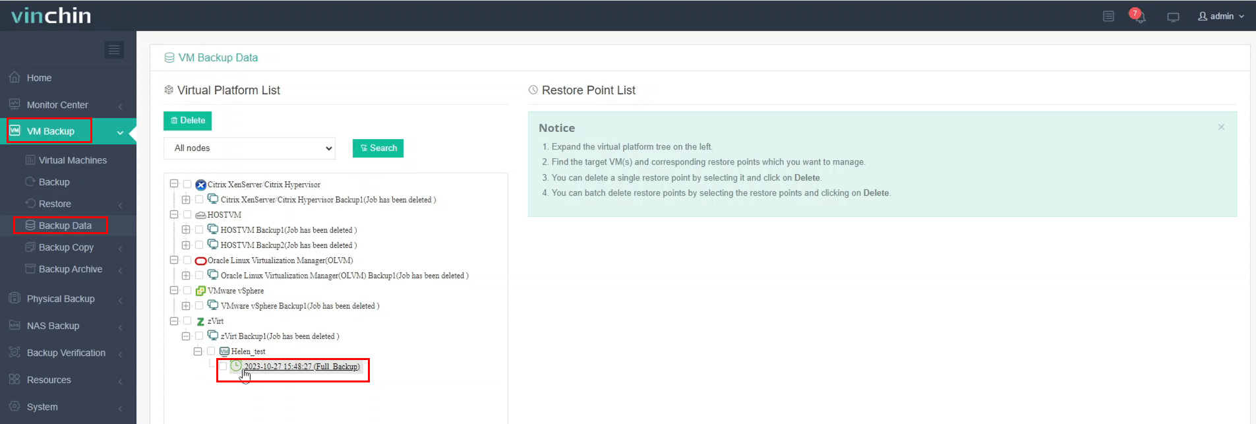Check the 2023-10-27 15:48:27 restore point checkbox

coord(223,366)
